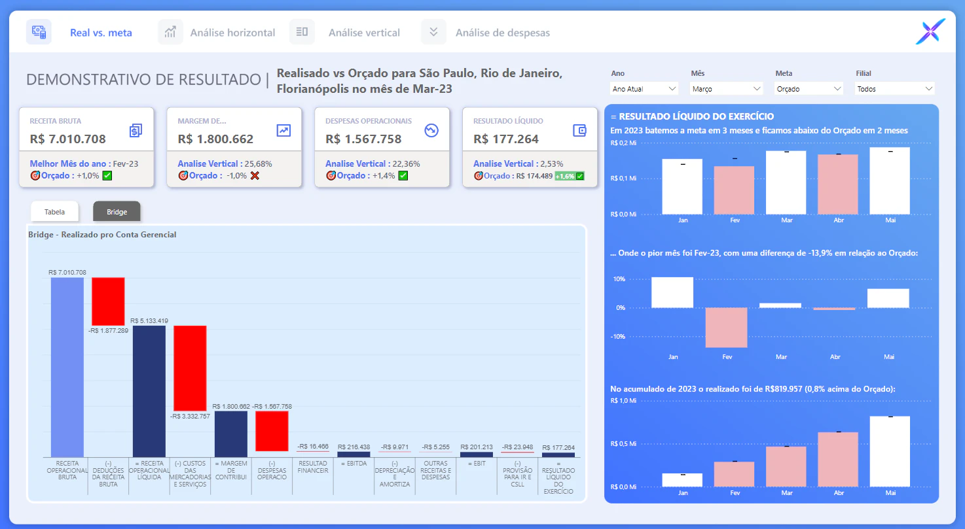
Task: Open the Filial dropdown showing Todos
Action: 895,88
